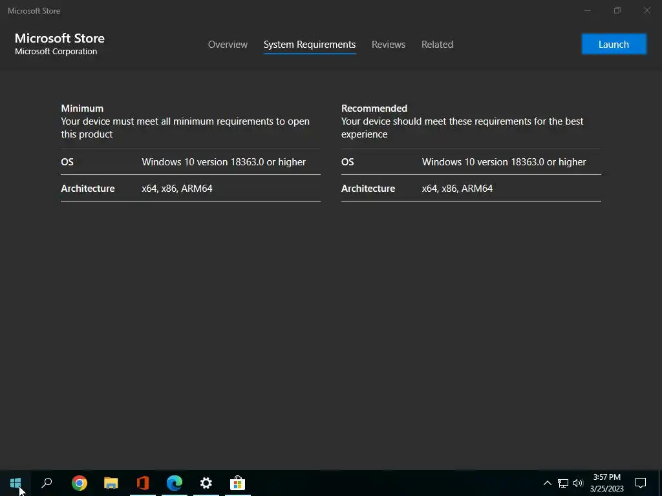Close the Microsoft Store window

pos(646,10)
